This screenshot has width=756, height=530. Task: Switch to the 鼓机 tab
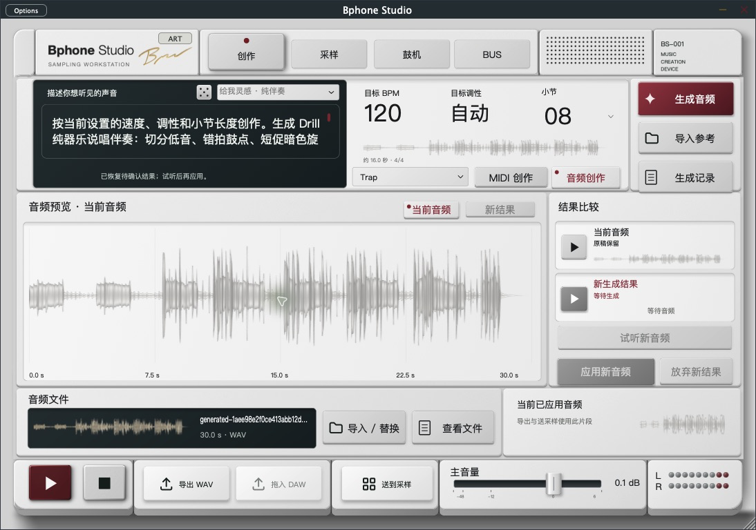[412, 55]
